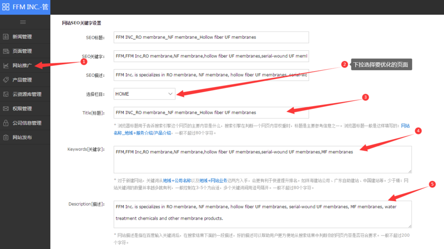Click the resize handle of Description textarea
Screen dimensions: 444x249
[410, 226]
